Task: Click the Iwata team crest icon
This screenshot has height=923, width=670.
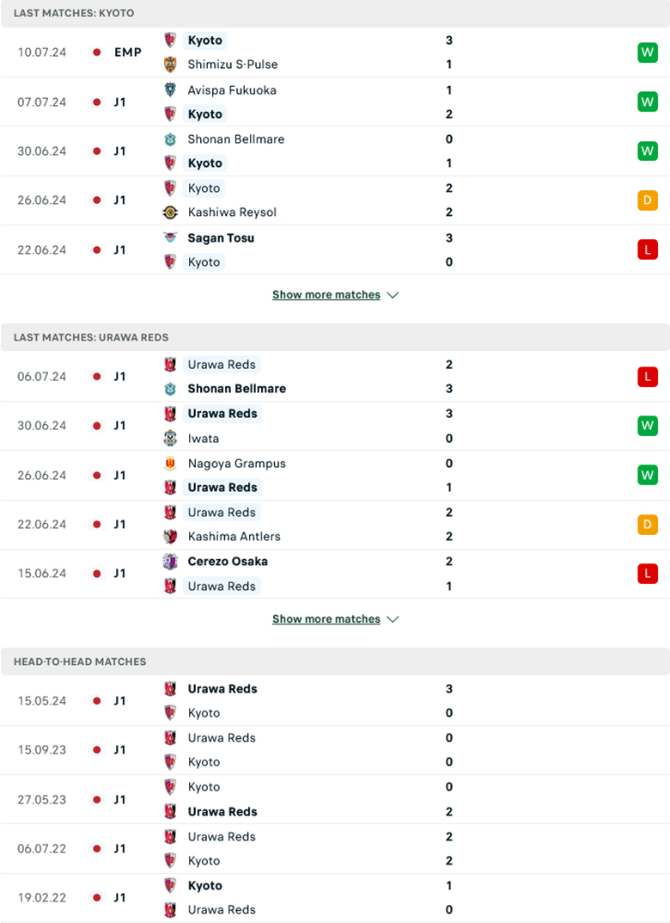Action: [170, 438]
